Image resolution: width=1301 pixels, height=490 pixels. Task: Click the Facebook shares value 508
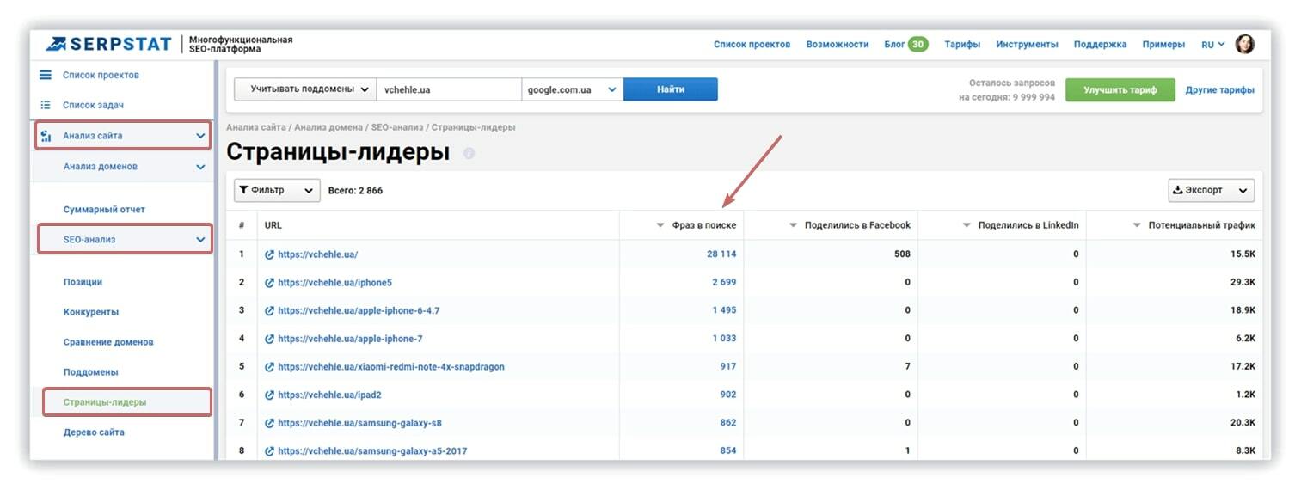[x=902, y=254]
